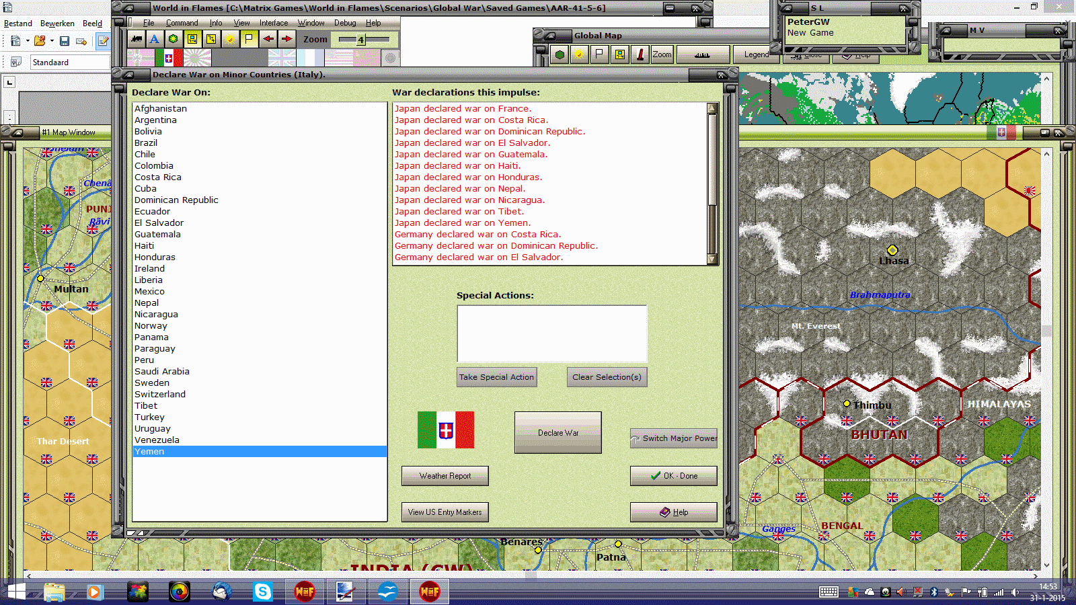Open the Bestand menu in background window
1076x605 pixels.
click(x=18, y=23)
